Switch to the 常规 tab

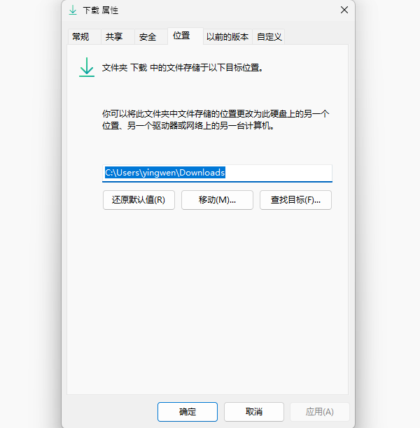(x=81, y=36)
